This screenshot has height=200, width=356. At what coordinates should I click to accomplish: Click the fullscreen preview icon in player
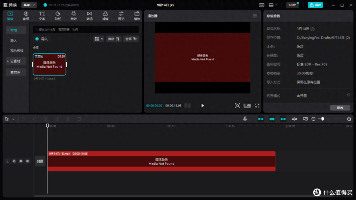pyautogui.click(x=257, y=106)
